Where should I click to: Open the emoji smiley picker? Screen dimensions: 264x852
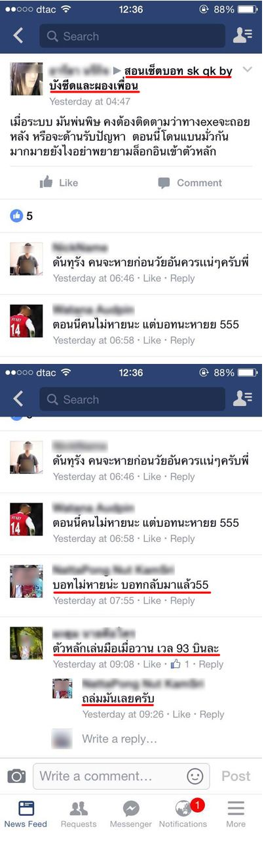pyautogui.click(x=195, y=776)
